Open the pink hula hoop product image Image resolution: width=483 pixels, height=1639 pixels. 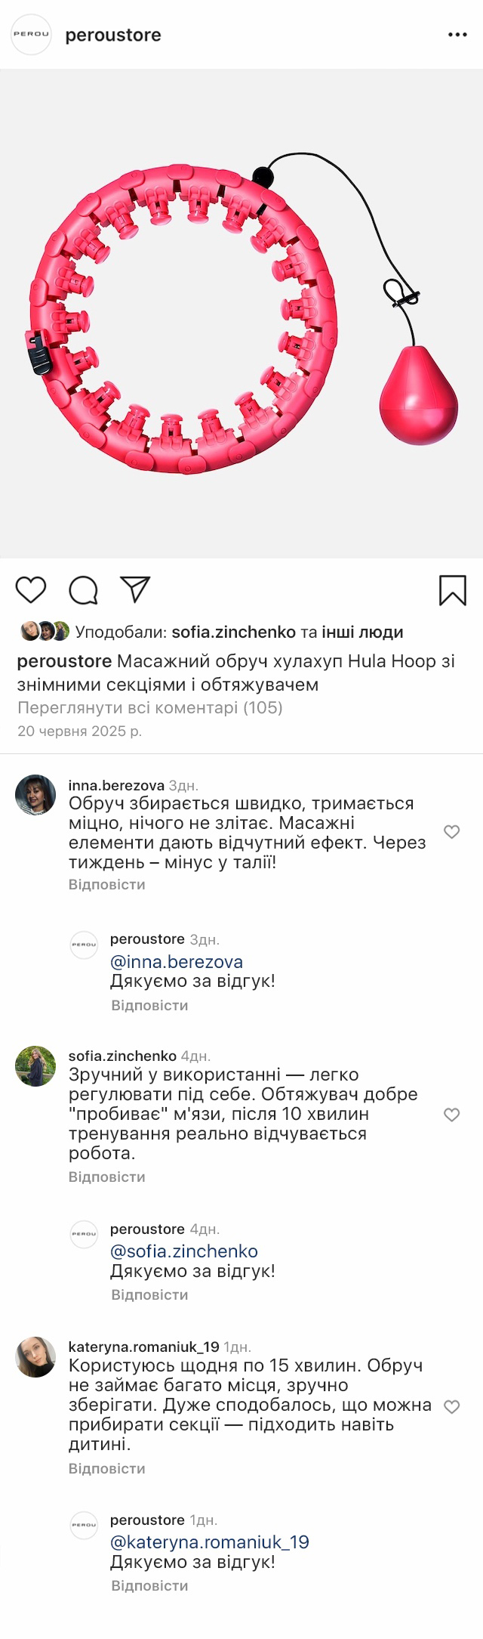[x=241, y=314]
